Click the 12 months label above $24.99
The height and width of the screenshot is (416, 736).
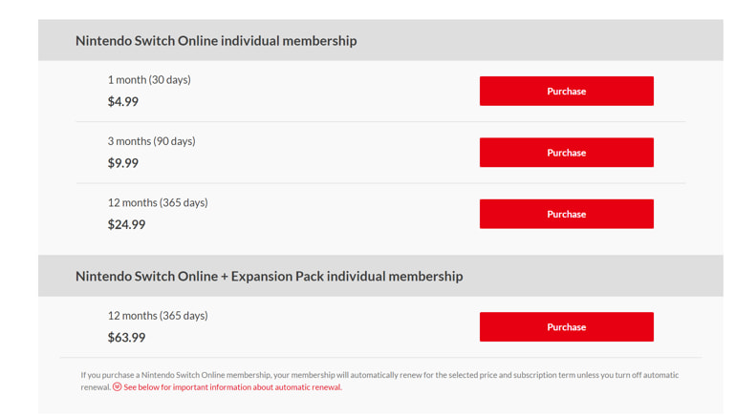157,202
